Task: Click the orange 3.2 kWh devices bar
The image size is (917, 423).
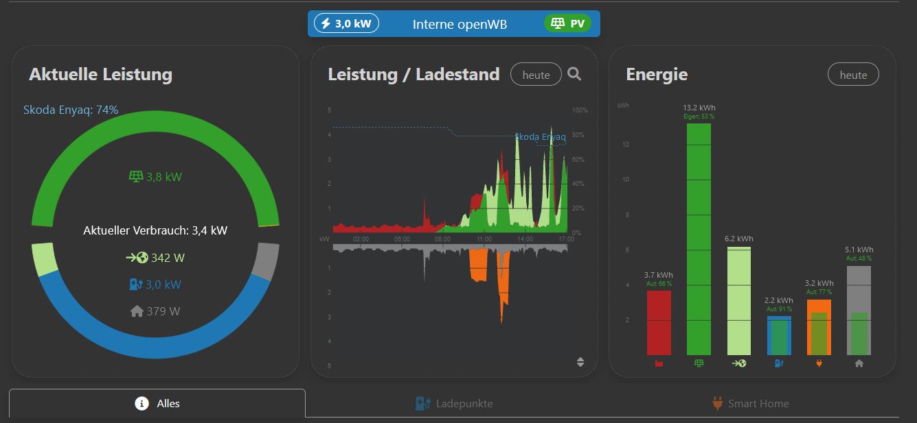Action: [x=819, y=327]
